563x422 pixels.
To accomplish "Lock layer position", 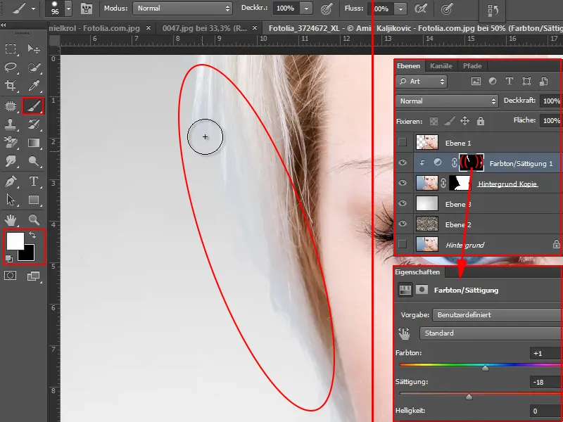I will 464,121.
